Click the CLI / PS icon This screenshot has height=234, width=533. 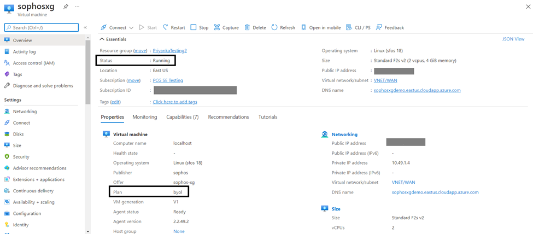[349, 27]
